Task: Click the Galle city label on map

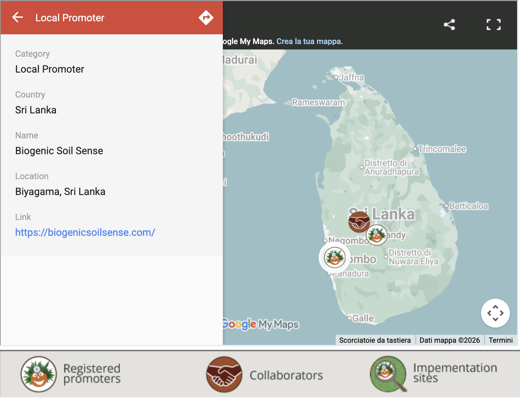Action: [x=363, y=318]
